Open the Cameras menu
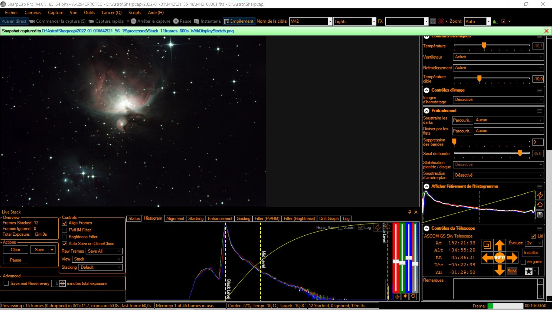The image size is (552, 310). point(33,13)
